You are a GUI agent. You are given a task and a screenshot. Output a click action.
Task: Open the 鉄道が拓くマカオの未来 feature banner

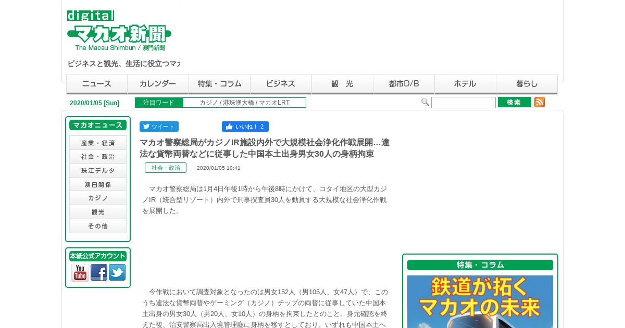click(x=480, y=301)
